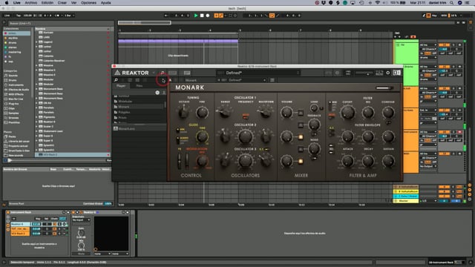The width and height of the screenshot is (475, 267).
Task: Click the Reaktor logo icon
Action: tap(117, 73)
